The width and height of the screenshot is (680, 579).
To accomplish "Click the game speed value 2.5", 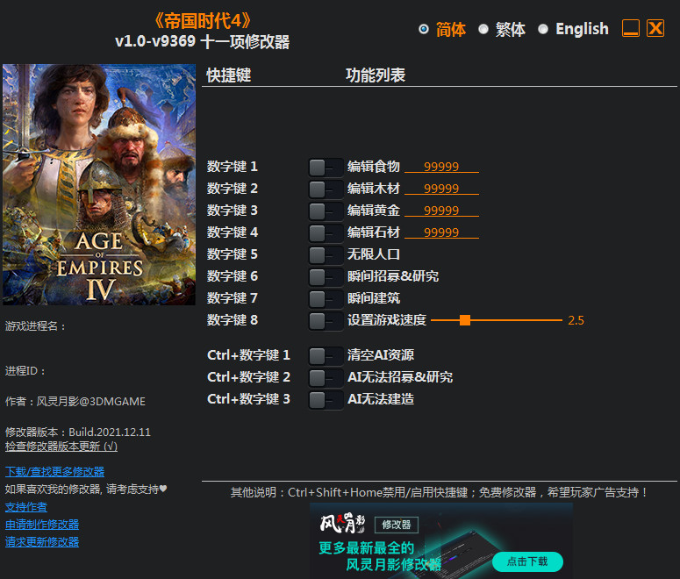I will point(576,320).
